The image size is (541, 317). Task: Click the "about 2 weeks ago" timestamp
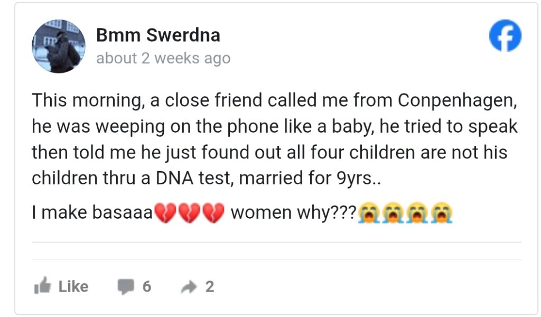(163, 58)
